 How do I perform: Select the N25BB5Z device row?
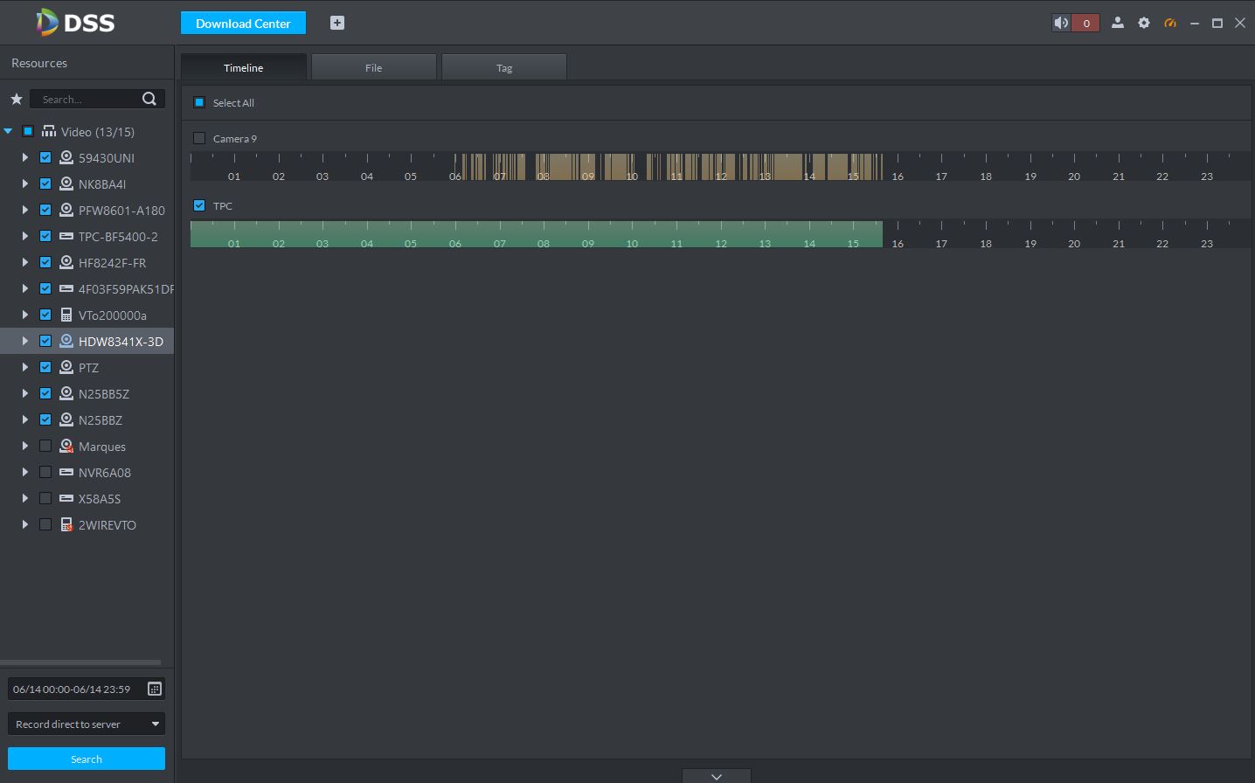[87, 393]
